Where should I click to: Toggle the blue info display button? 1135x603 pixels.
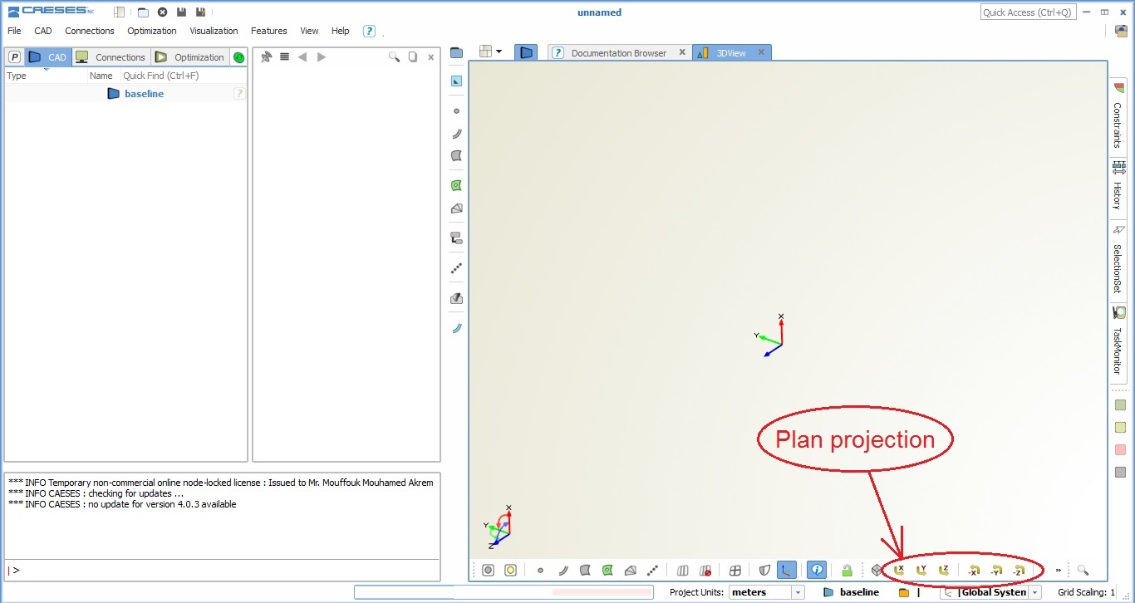point(817,571)
